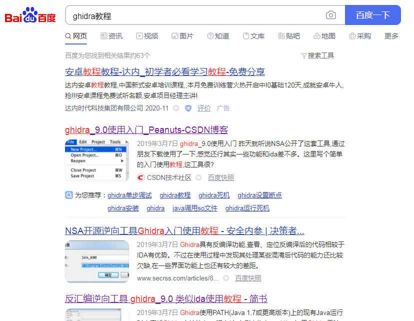Switch to the 视频 tab
414x321 pixels.
(x=147, y=36)
